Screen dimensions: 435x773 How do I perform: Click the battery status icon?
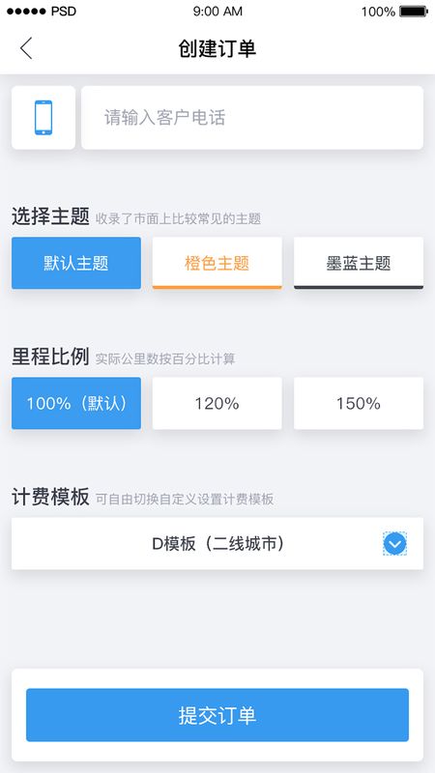tap(414, 12)
